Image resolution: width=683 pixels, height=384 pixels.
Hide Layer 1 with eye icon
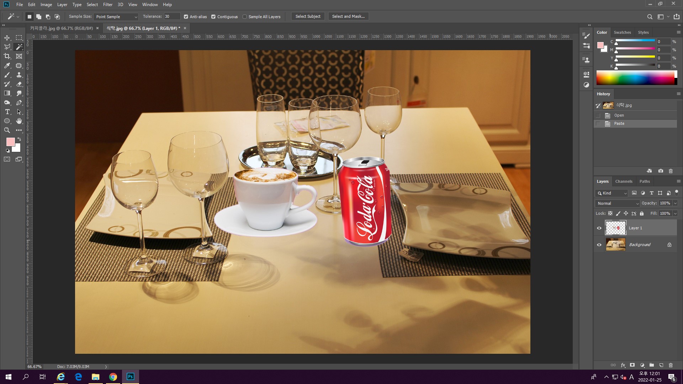click(x=599, y=228)
